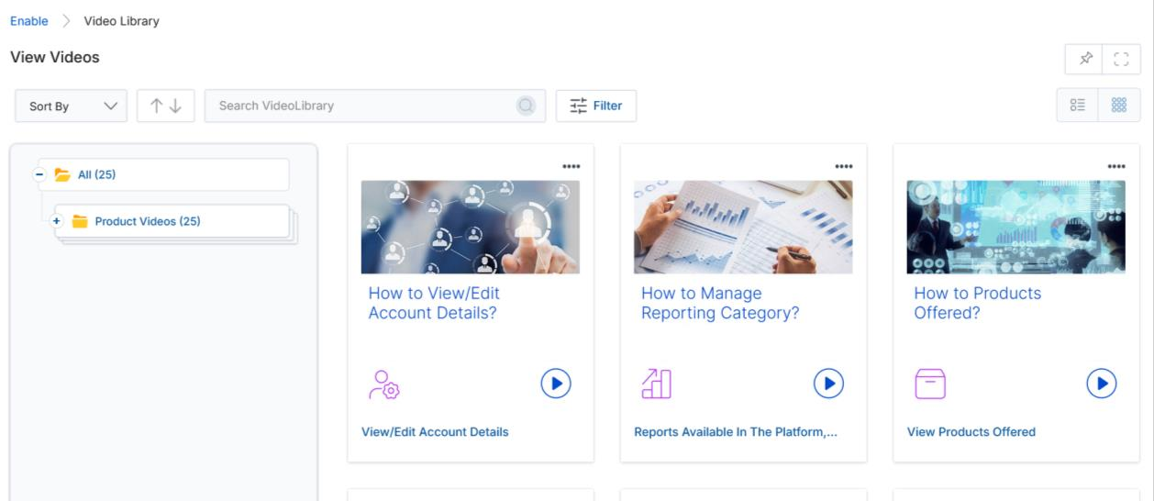Viewport: 1154px width, 501px height.
Task: Click View/Edit Account Details tag link
Action: click(x=435, y=432)
